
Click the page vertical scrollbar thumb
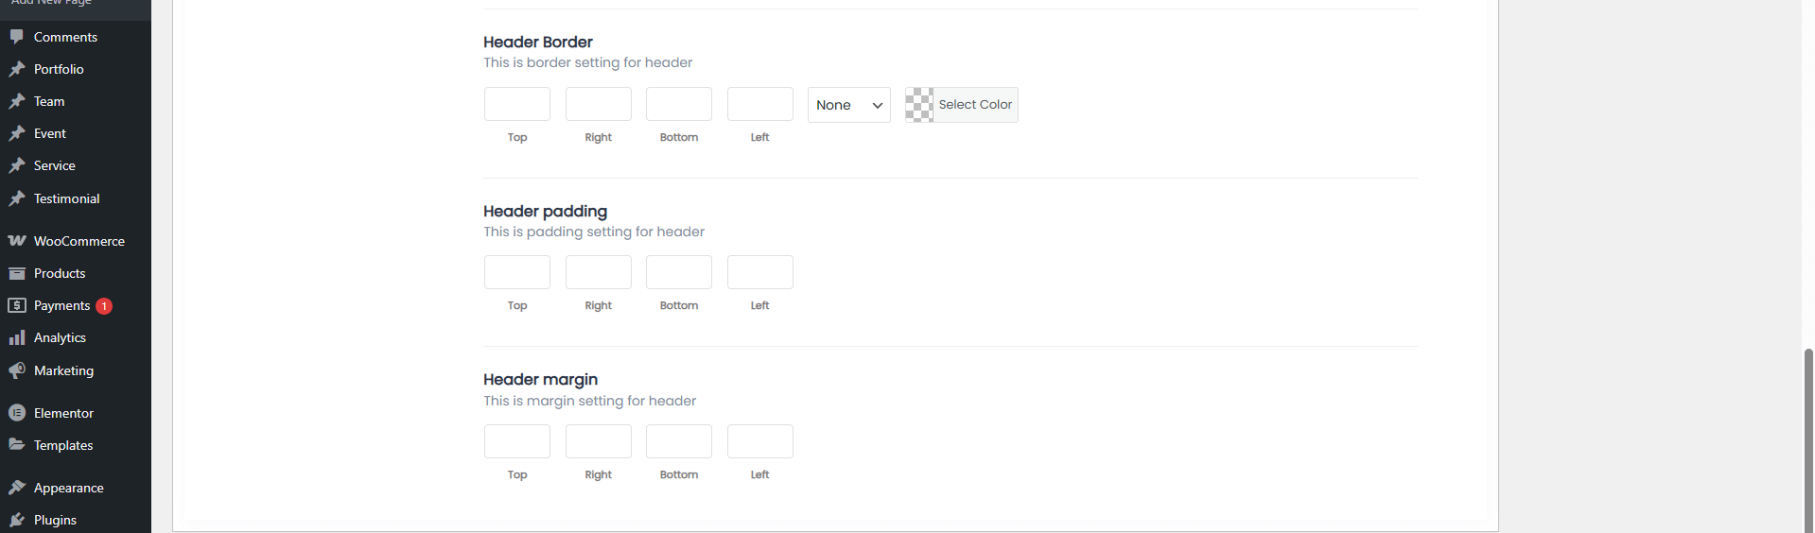pyautogui.click(x=1808, y=435)
